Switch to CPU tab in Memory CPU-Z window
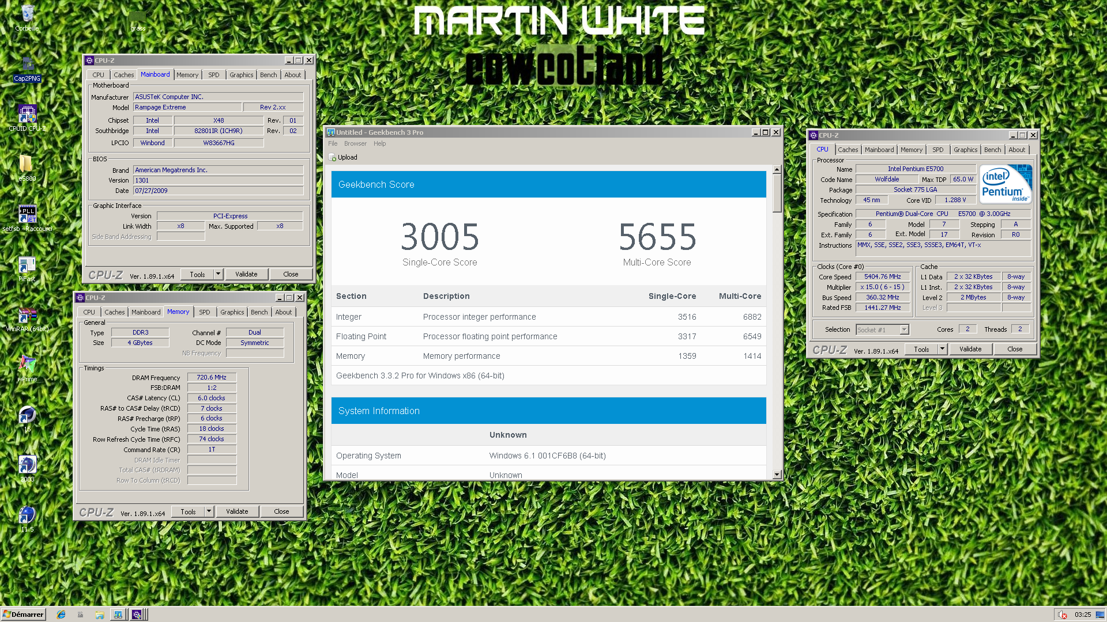Image resolution: width=1107 pixels, height=622 pixels. pos(89,312)
